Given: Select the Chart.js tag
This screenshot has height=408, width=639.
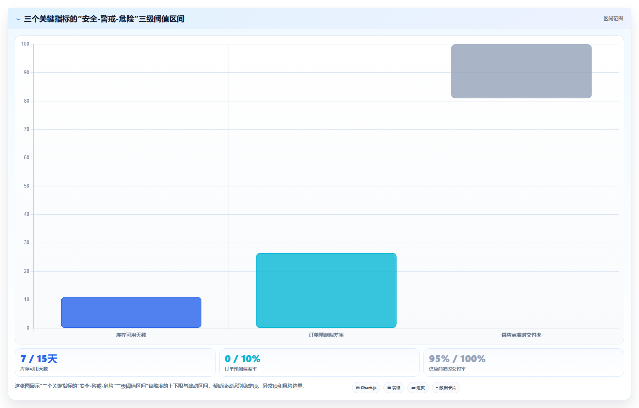Looking at the screenshot, I should (366, 388).
